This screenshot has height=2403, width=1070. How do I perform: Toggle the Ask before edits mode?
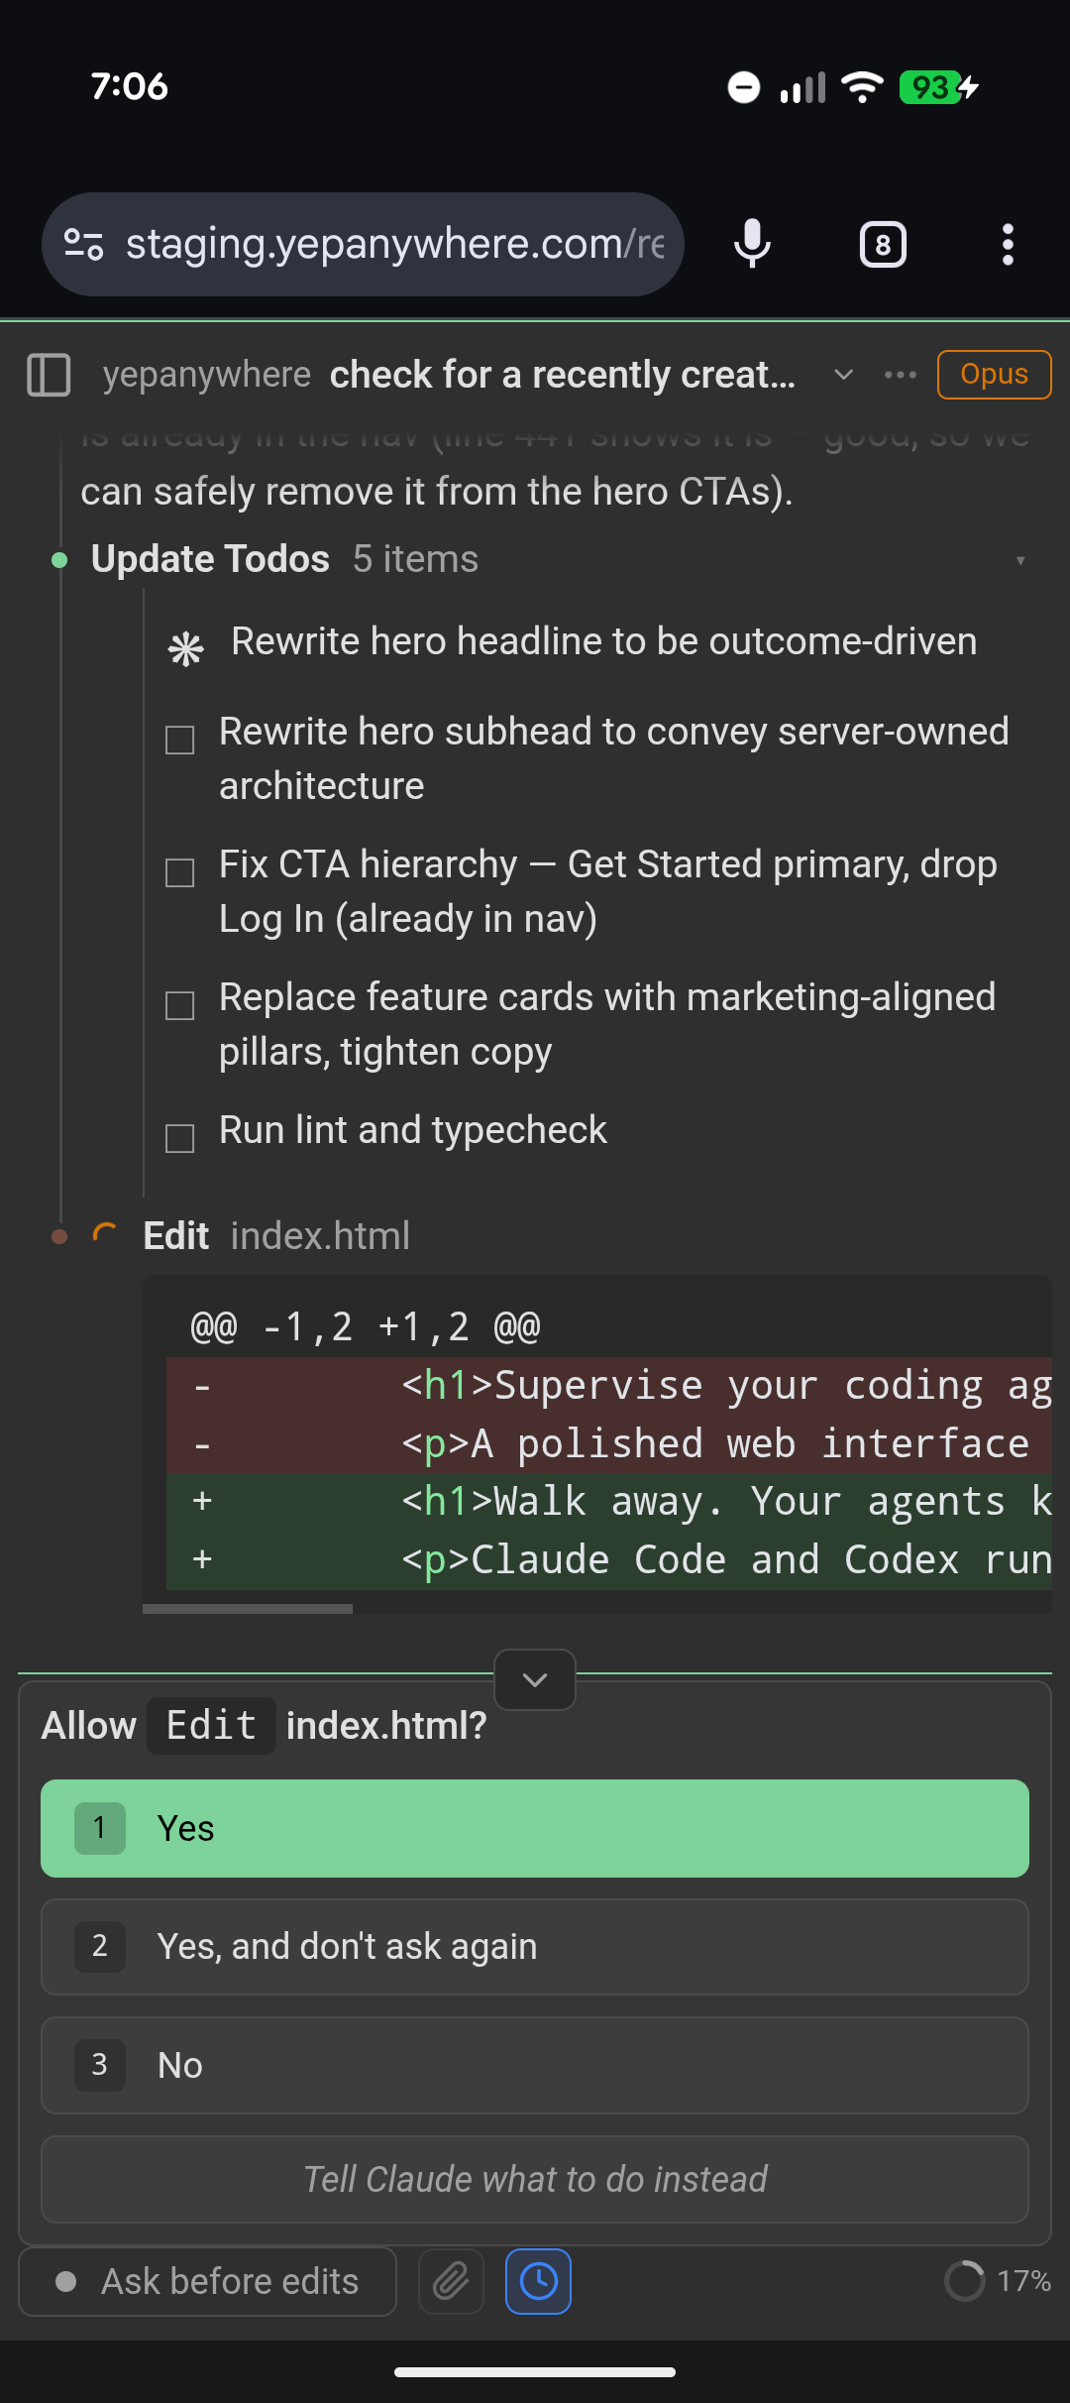[x=207, y=2281]
